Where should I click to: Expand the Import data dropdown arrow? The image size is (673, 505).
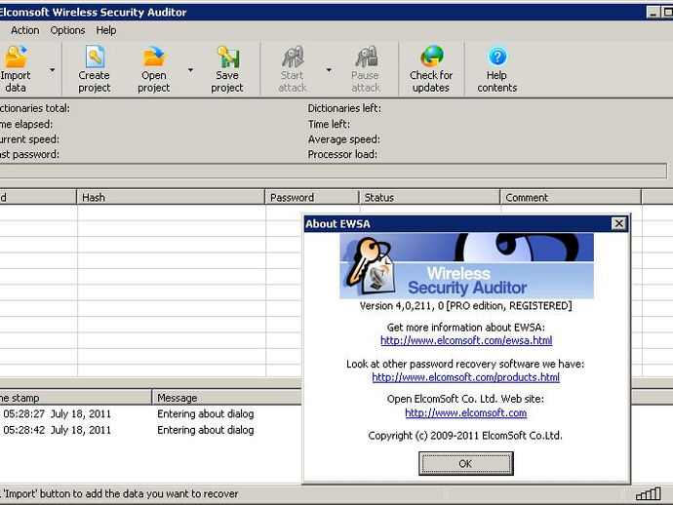pyautogui.click(x=52, y=69)
